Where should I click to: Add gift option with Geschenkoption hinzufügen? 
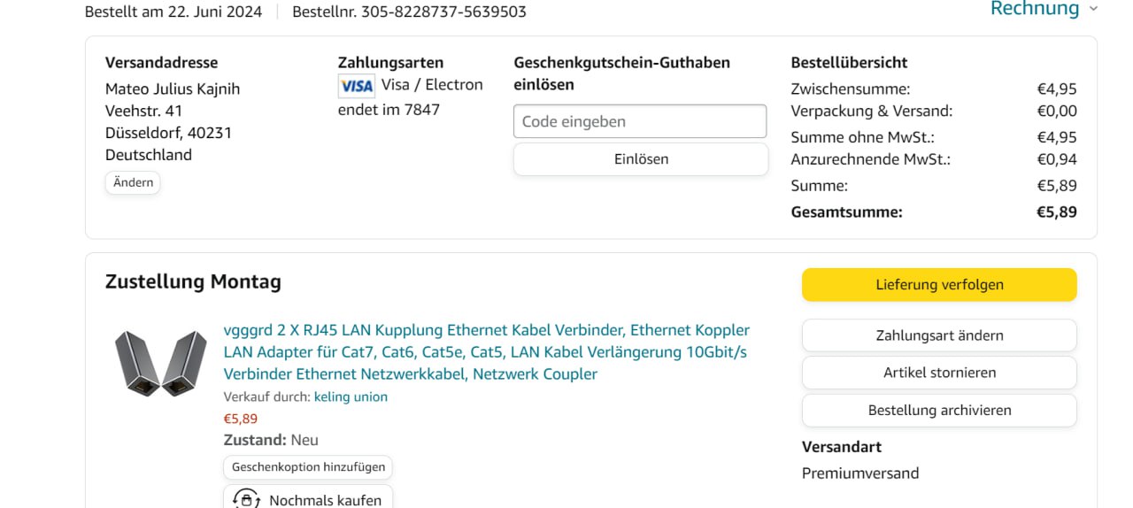point(308,467)
